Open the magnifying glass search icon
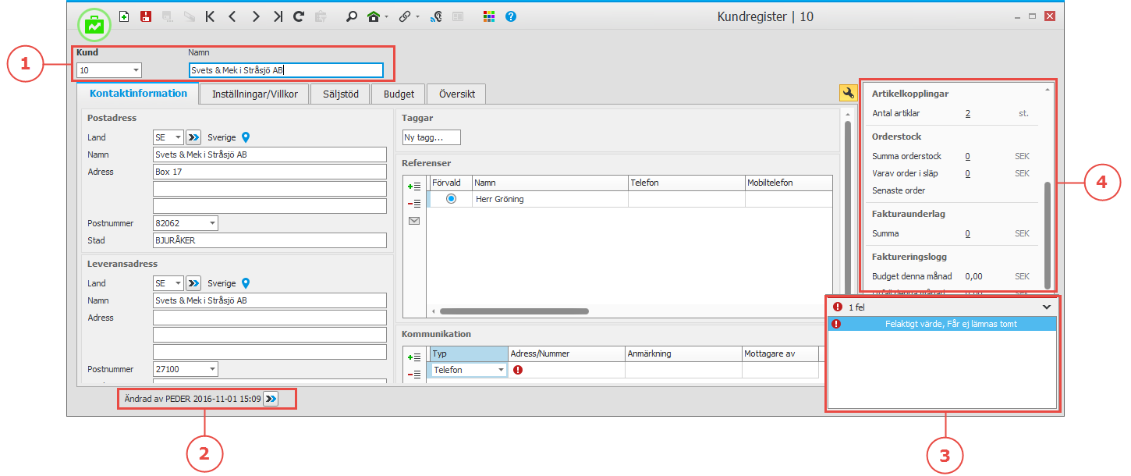This screenshot has width=1131, height=476. click(x=352, y=16)
